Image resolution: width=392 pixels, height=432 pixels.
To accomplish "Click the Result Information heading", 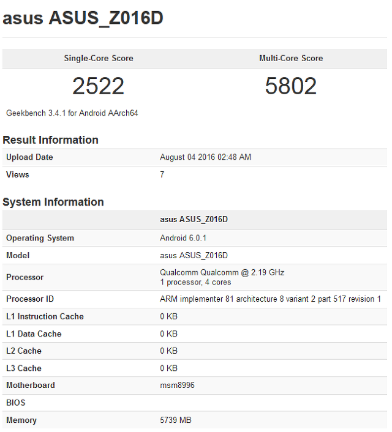I will [50, 140].
